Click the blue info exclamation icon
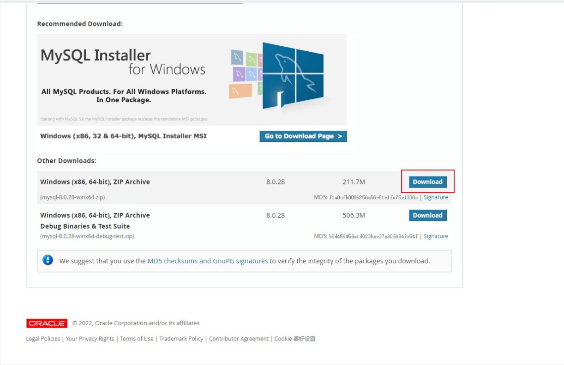Screen dimensions: 564x365 tap(48, 260)
